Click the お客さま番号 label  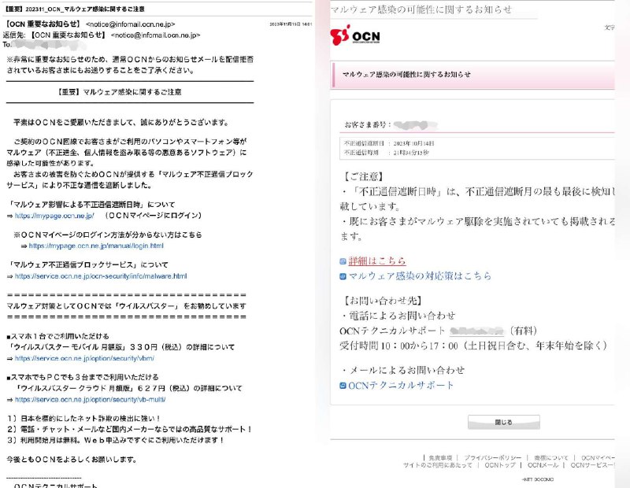[368, 125]
